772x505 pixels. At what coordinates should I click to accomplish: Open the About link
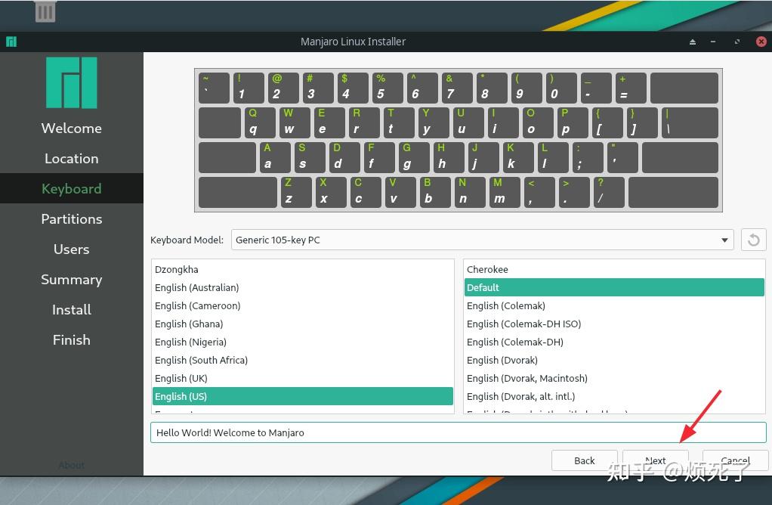(x=71, y=465)
